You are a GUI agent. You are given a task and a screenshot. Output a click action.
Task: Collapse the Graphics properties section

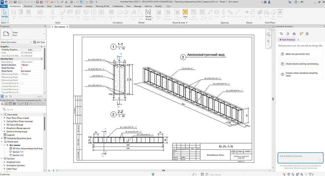point(41,47)
